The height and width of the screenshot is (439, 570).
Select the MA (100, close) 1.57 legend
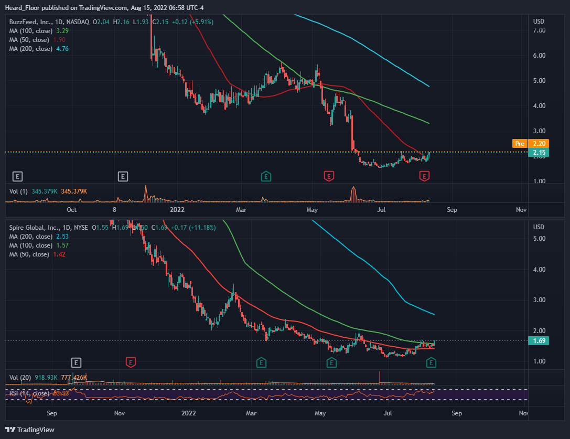[39, 245]
